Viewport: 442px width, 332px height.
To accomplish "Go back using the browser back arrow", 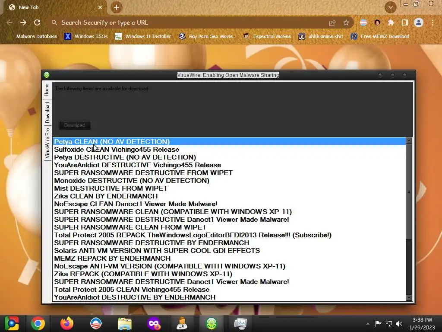I will (x=9, y=22).
